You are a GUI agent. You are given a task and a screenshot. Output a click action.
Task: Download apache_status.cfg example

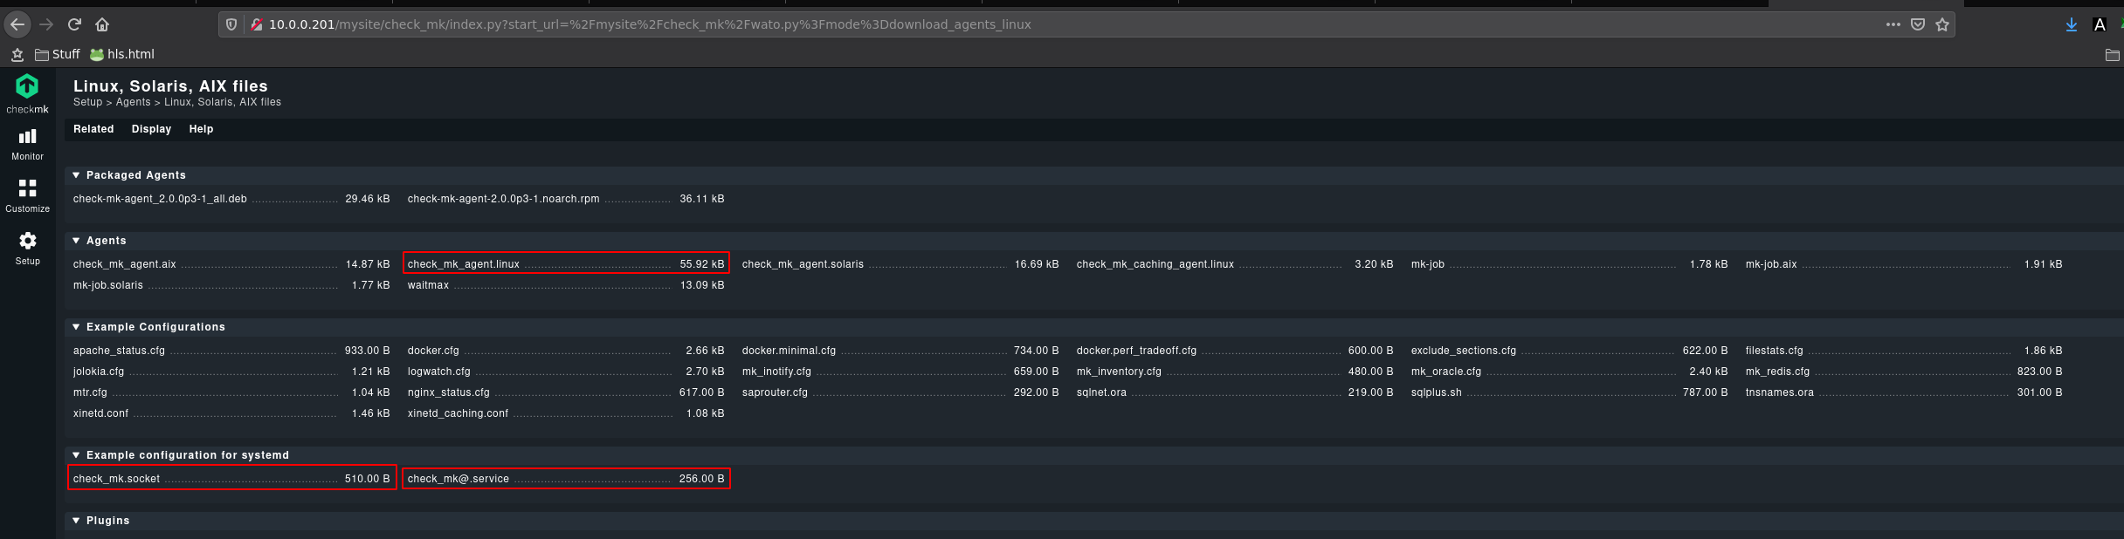(119, 351)
